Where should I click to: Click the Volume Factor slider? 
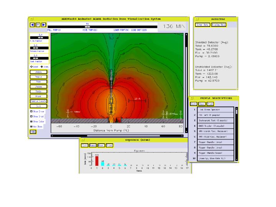pyautogui.click(x=39, y=48)
